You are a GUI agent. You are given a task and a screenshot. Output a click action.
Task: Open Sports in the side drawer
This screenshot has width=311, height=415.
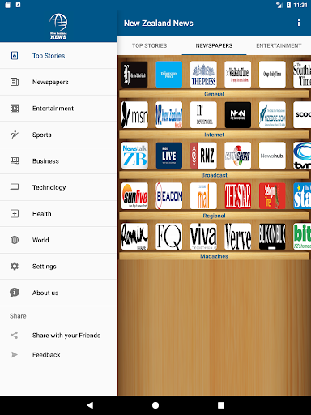pos(58,135)
